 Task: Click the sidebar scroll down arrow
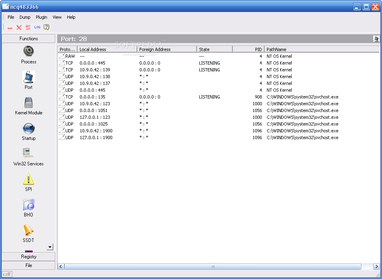50,247
